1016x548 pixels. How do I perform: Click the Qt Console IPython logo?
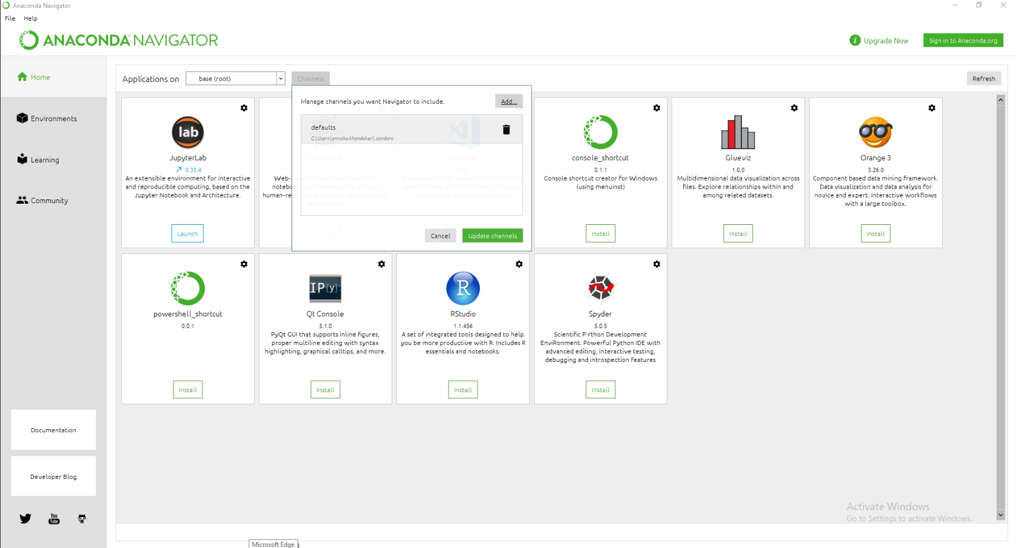pyautogui.click(x=326, y=289)
